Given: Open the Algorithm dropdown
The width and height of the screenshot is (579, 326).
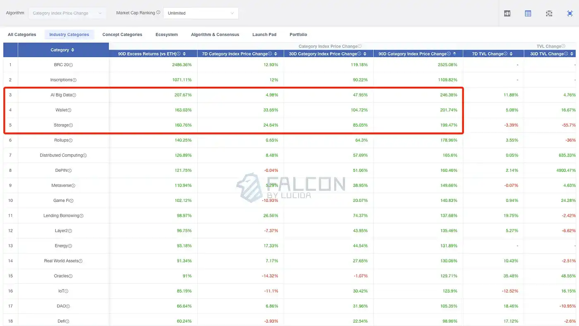Looking at the screenshot, I should (x=67, y=13).
